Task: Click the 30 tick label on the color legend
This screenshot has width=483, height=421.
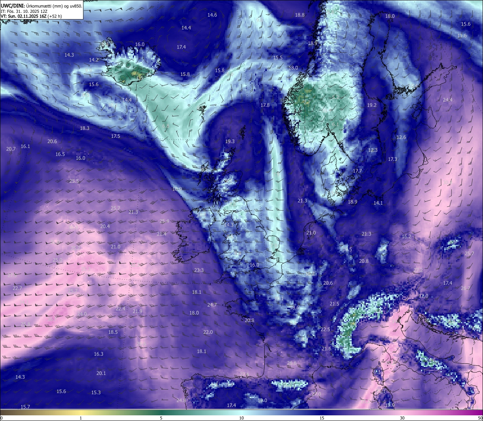Action: click(402, 418)
